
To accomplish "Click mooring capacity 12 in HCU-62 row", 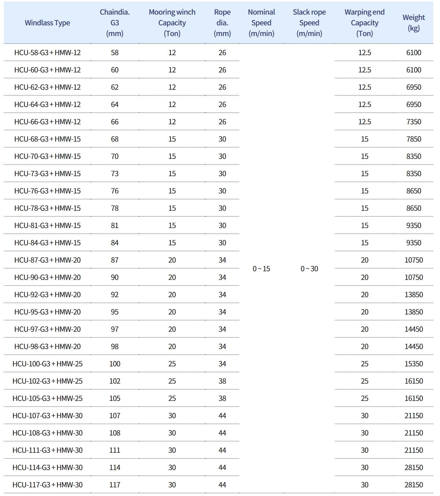I will click(x=172, y=87).
